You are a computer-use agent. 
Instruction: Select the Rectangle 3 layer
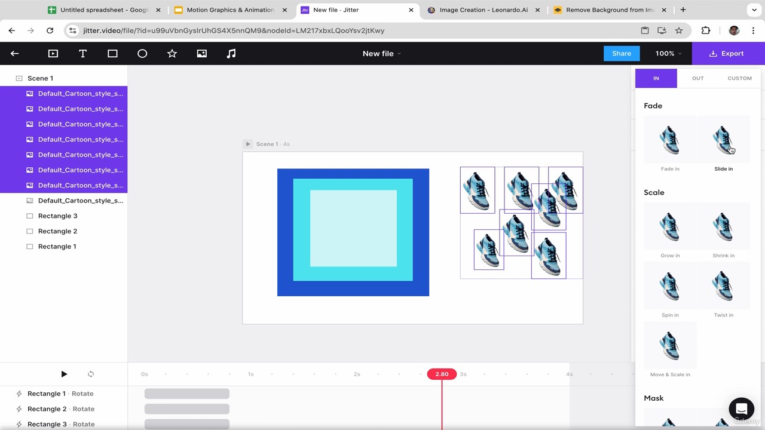point(63,216)
